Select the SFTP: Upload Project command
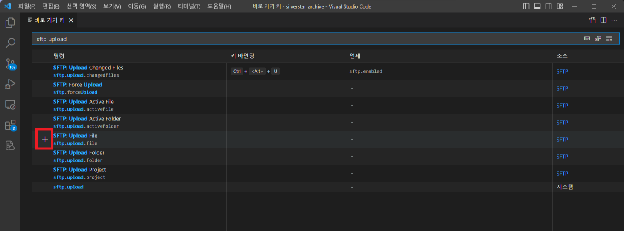 [328, 173]
